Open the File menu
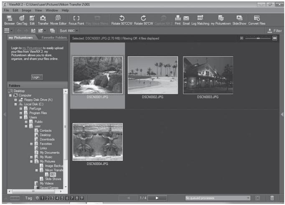The image size is (285, 205). 6,10
